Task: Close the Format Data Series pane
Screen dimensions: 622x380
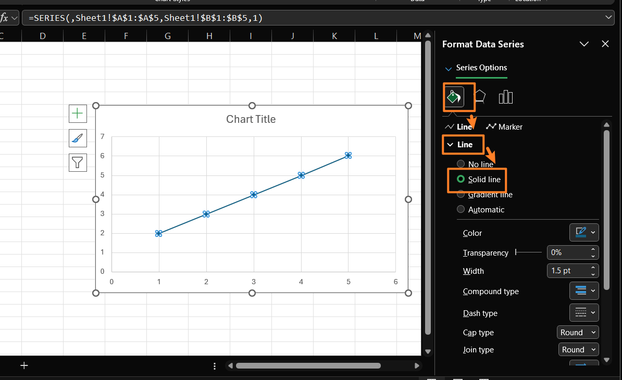Action: 605,44
